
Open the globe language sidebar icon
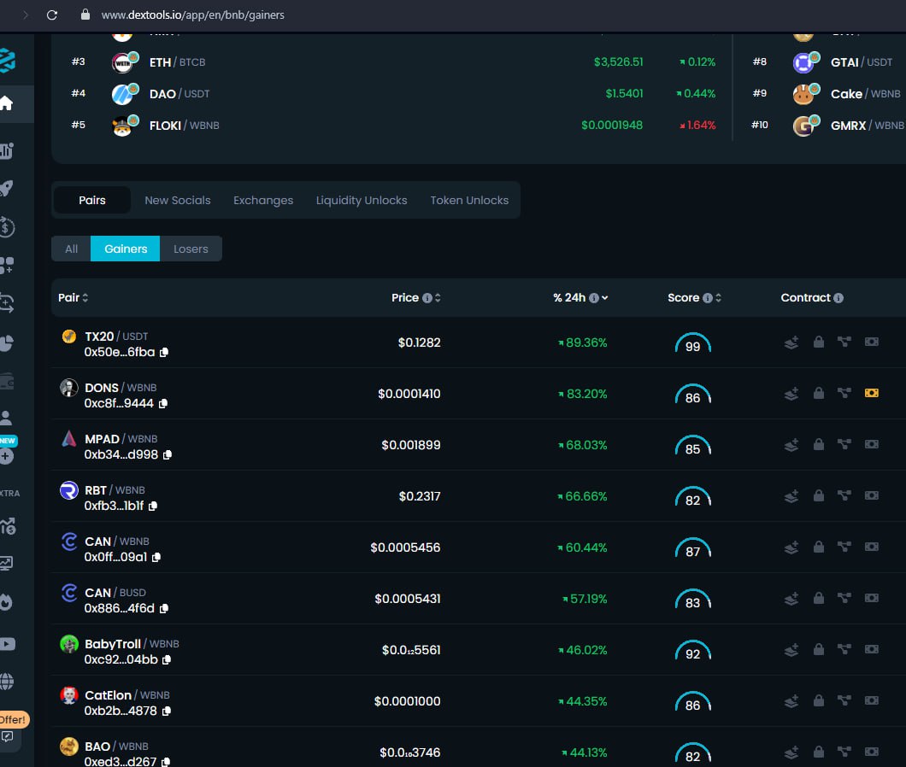tap(6, 682)
